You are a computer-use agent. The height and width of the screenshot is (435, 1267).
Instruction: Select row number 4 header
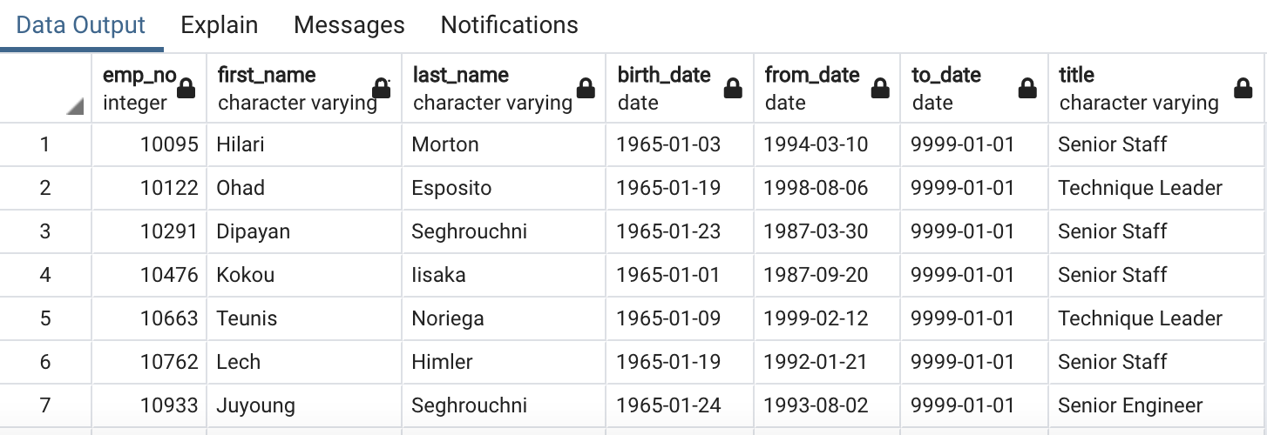click(x=45, y=275)
